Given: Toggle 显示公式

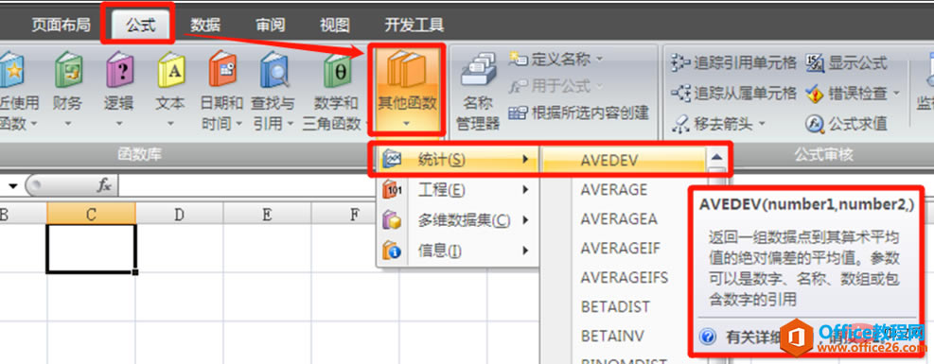Looking at the screenshot, I should [846, 62].
